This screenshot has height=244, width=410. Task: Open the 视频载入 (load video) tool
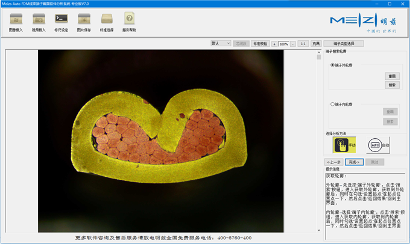[39, 19]
